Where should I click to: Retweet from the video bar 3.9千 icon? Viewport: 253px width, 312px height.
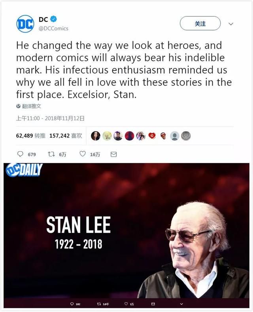[99, 304]
